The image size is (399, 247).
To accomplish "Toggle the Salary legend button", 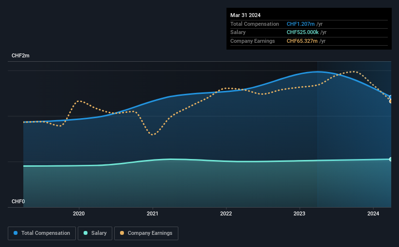I will [95, 233].
